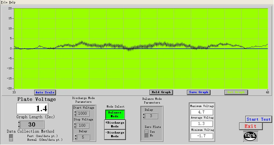Click the Balance Mode Delay stepper arrows
This screenshot has width=274, height=145.
(144, 116)
